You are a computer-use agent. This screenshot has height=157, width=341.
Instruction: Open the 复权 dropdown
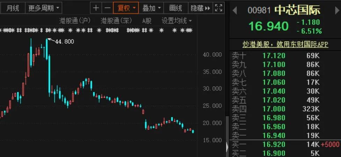(126, 8)
